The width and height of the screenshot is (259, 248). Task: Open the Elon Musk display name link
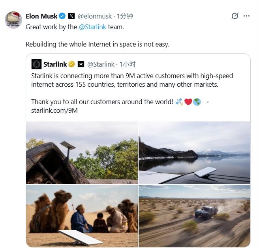tap(41, 16)
